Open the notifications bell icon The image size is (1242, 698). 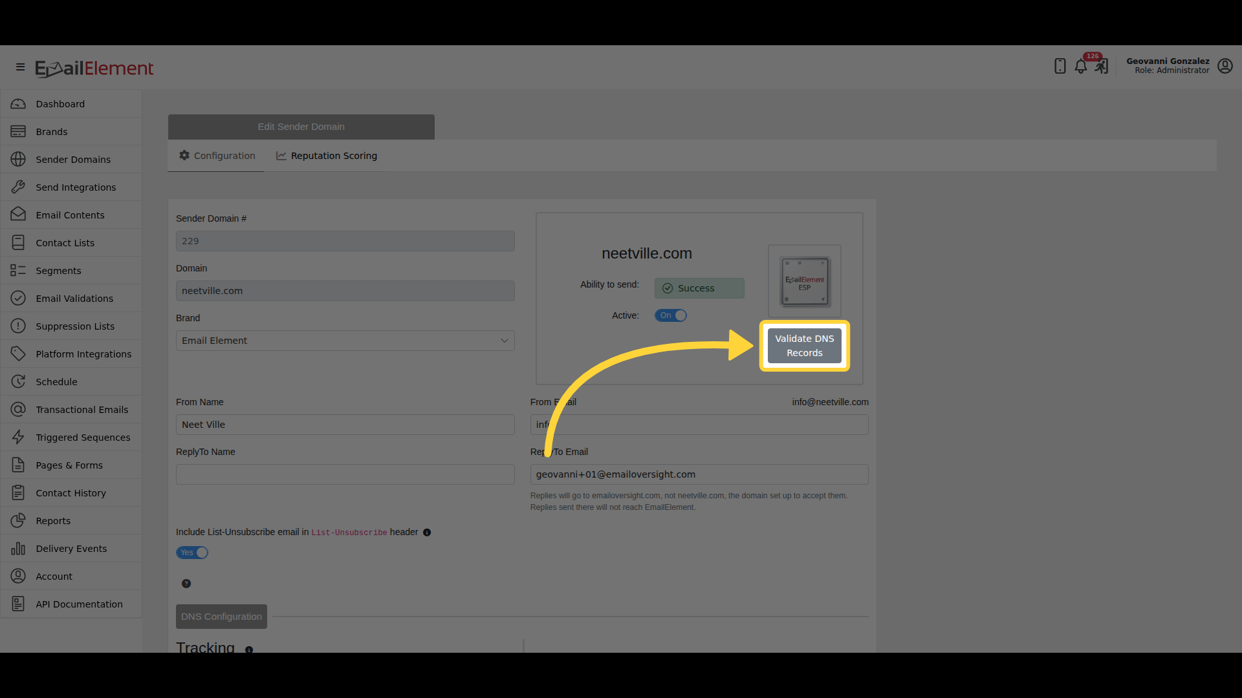tap(1080, 67)
